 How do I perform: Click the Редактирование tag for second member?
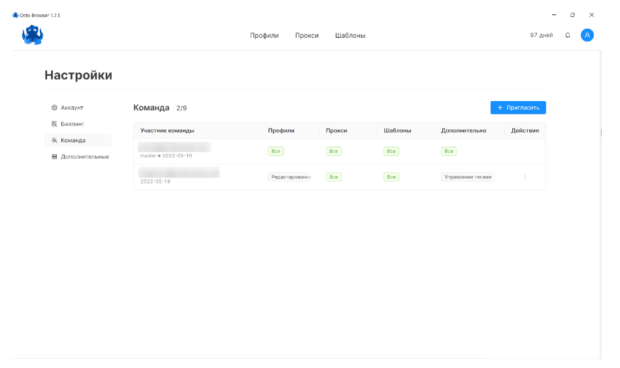(290, 177)
